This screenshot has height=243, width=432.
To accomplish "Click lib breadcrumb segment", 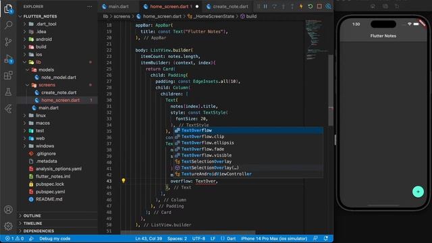I will point(105,16).
